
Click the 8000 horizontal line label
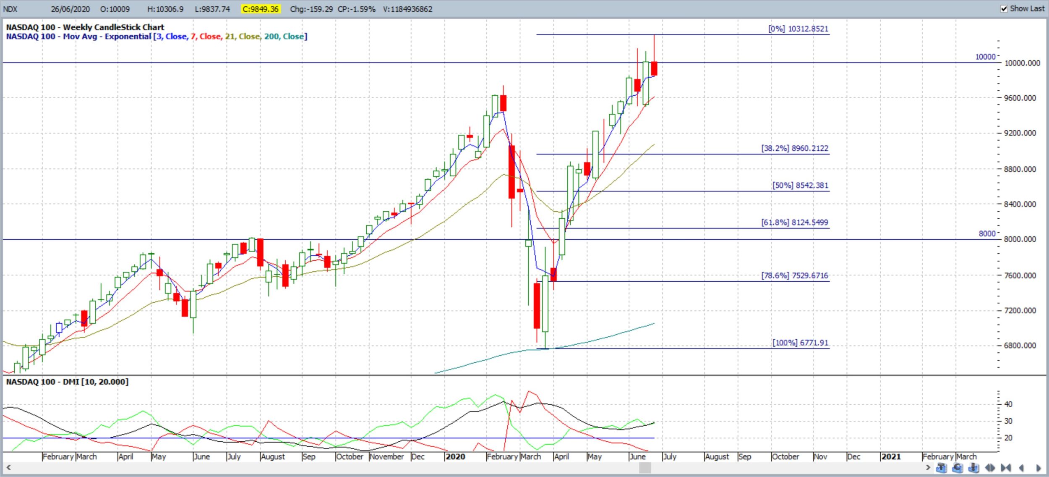click(987, 233)
